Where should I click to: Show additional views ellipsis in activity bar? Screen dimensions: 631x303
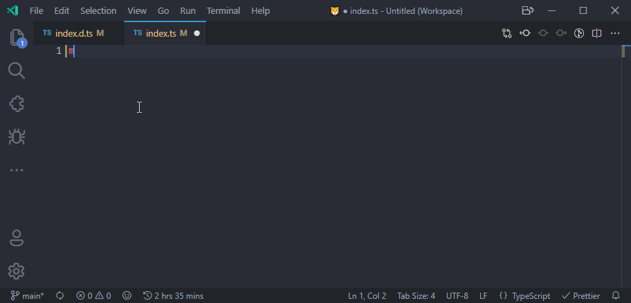coord(17,170)
